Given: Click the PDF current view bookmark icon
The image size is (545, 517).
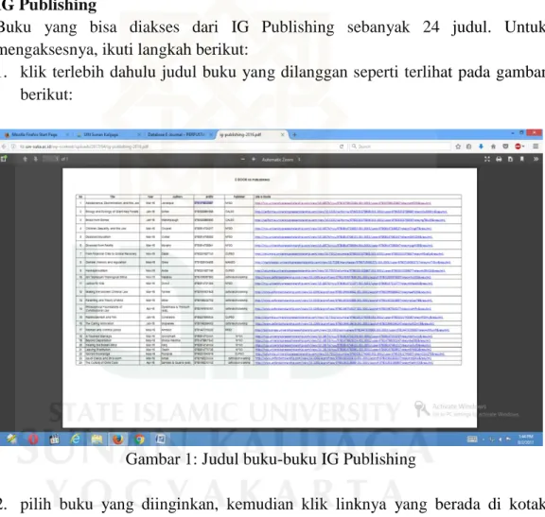Looking at the screenshot, I should click(x=521, y=159).
